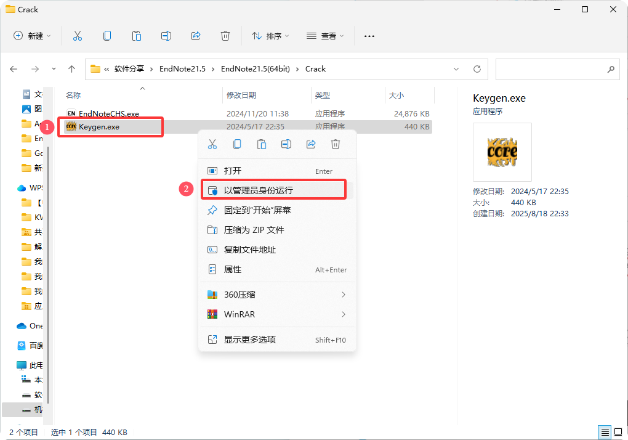Viewport: 628px width, 440px height.
Task: Choose 压缩为 ZIP 文件 menu entry
Action: tap(277, 230)
